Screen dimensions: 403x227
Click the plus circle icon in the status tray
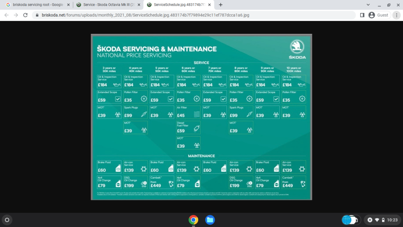(370, 220)
